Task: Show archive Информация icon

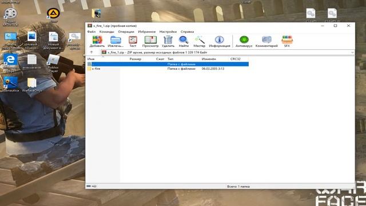Action: coord(220,40)
